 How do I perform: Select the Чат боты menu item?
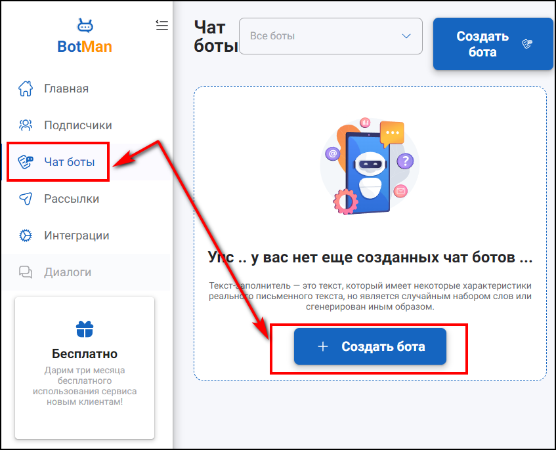point(86,162)
